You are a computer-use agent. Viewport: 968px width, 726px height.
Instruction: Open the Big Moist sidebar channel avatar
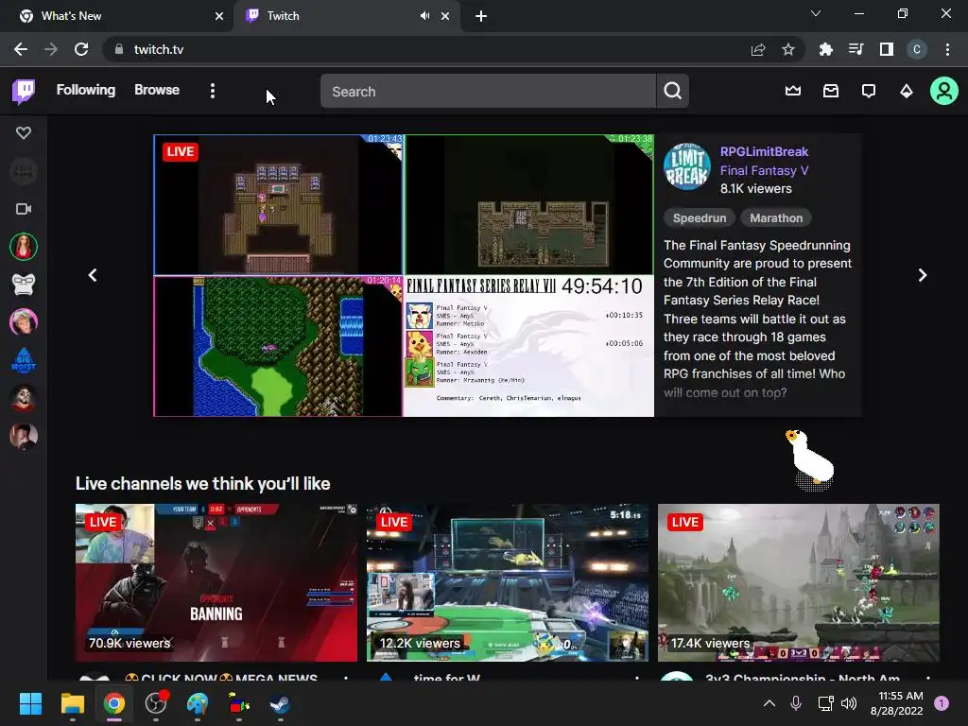point(24,360)
